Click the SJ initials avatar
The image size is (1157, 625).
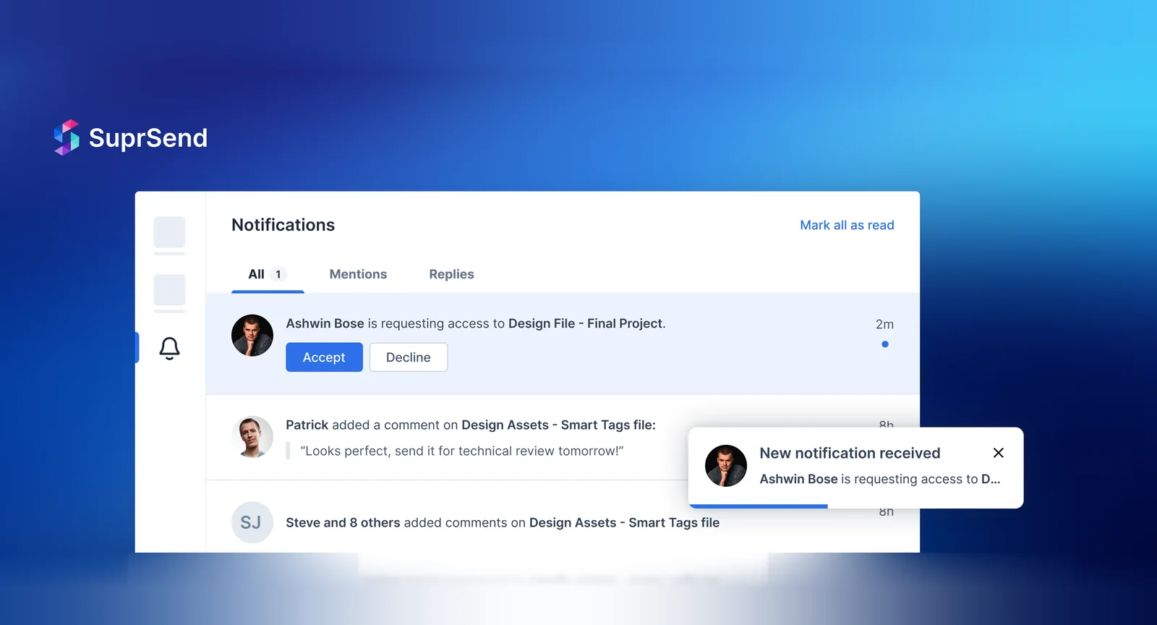(252, 522)
